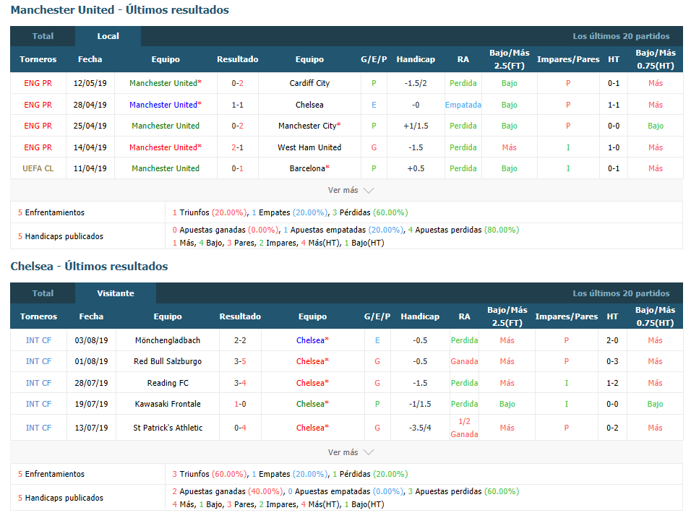Viewport: 691px width, 518px height.
Task: Click the 2-1 result against West Ham United
Action: [x=238, y=147]
